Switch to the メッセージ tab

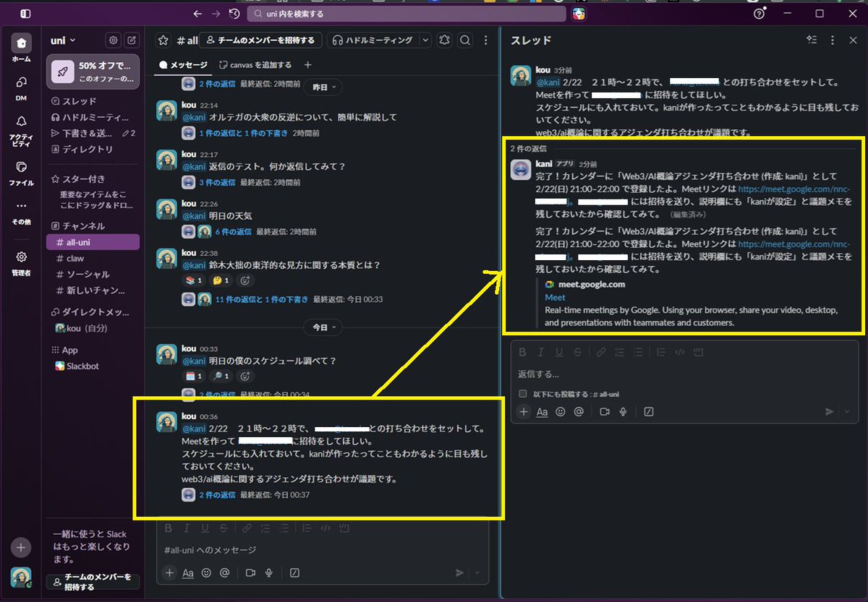183,65
